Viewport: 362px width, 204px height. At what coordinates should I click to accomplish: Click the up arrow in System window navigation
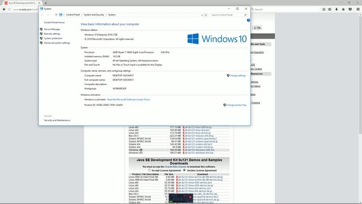pyautogui.click(x=56, y=15)
